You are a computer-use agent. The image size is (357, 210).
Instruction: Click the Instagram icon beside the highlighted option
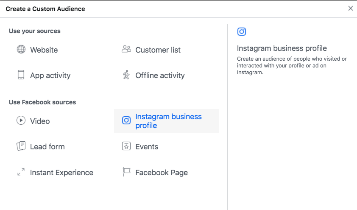[x=126, y=120]
